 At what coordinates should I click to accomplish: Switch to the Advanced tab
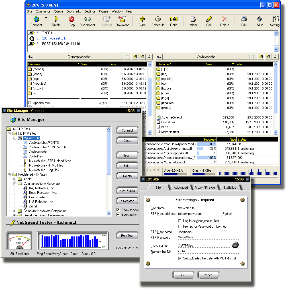tap(181, 188)
